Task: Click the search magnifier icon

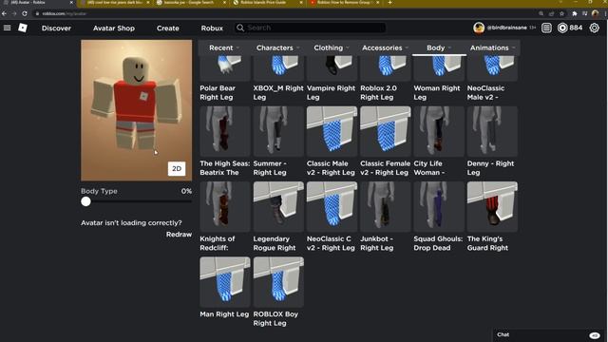Action: tap(240, 28)
